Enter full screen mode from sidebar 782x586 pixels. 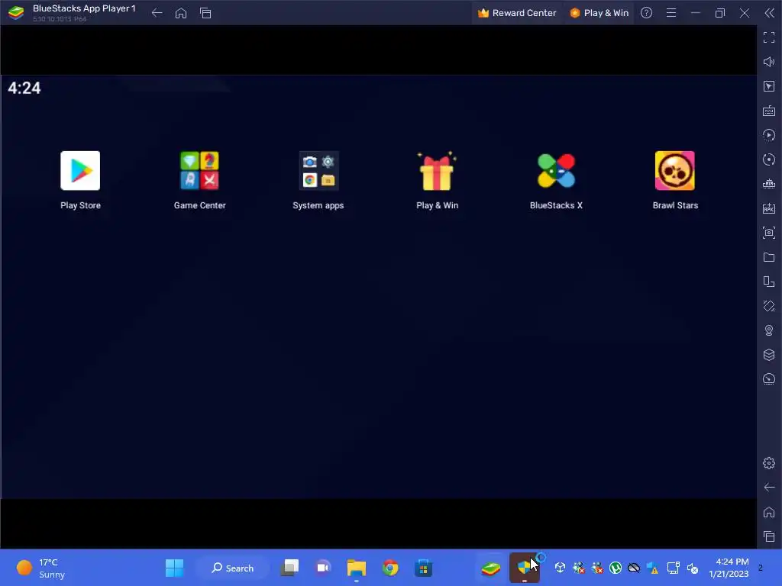(769, 37)
